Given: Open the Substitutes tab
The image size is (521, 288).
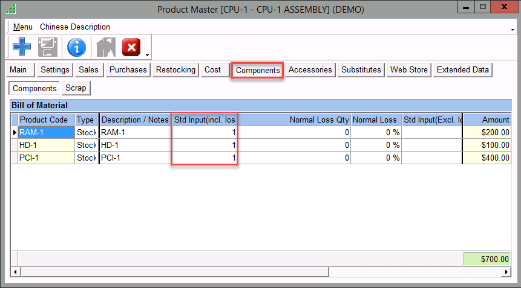Looking at the screenshot, I should point(361,70).
